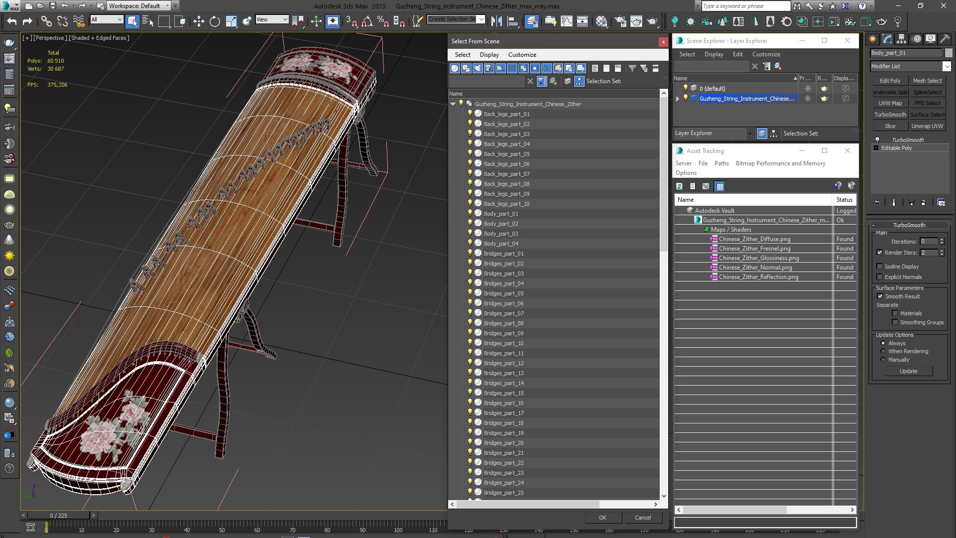Enable Explicit Normals checkbox
The height and width of the screenshot is (538, 956).
click(x=879, y=277)
